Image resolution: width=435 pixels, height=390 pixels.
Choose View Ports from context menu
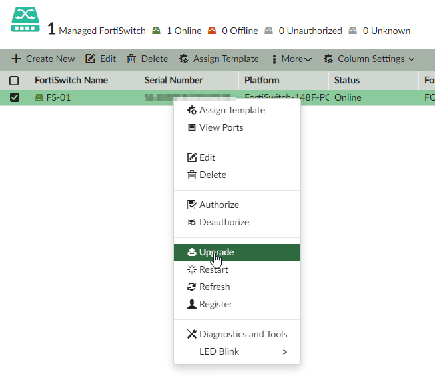tap(237, 127)
